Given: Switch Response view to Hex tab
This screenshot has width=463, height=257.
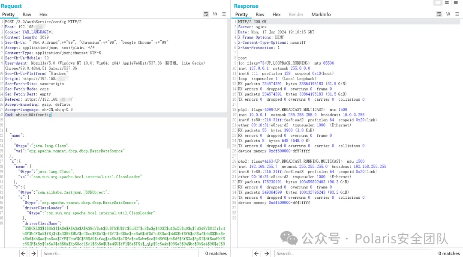Looking at the screenshot, I should 277,15.
